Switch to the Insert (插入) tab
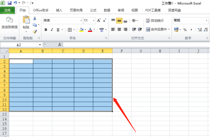The image size is (210, 137). coord(59,10)
